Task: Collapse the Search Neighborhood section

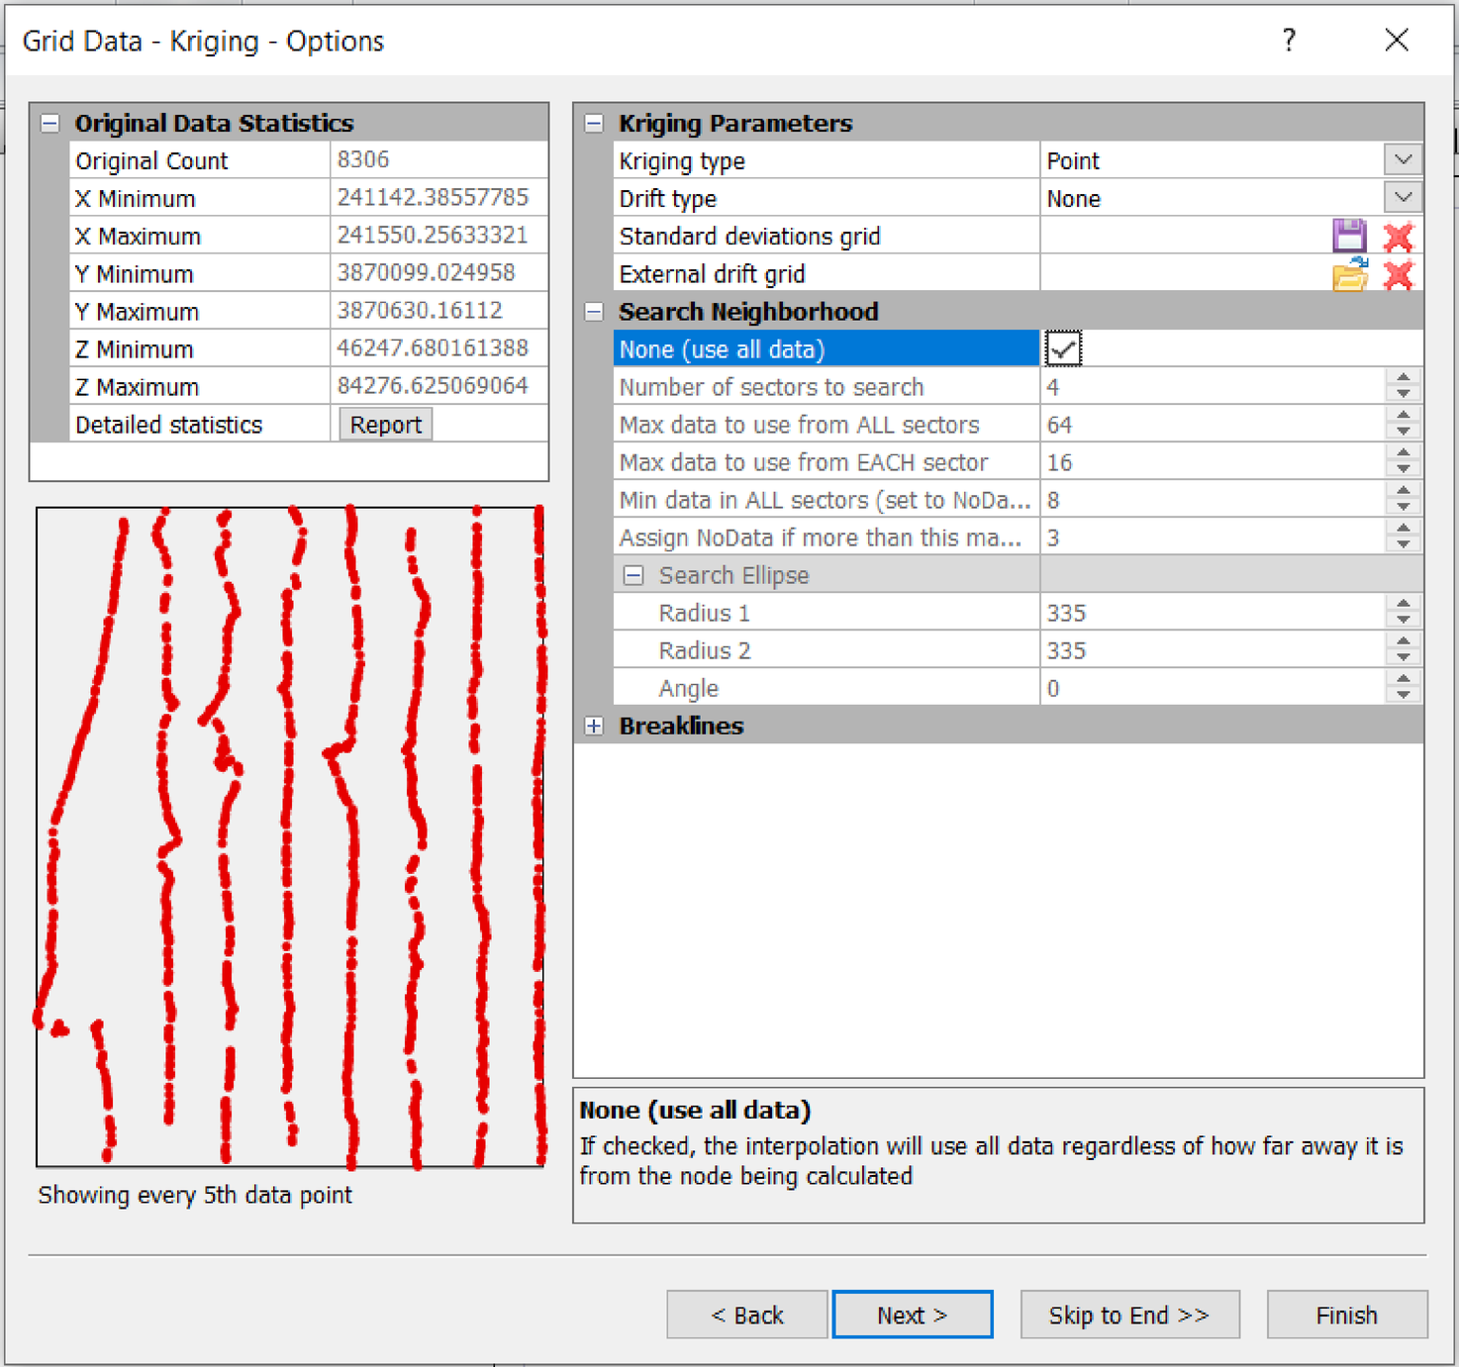Action: point(594,312)
